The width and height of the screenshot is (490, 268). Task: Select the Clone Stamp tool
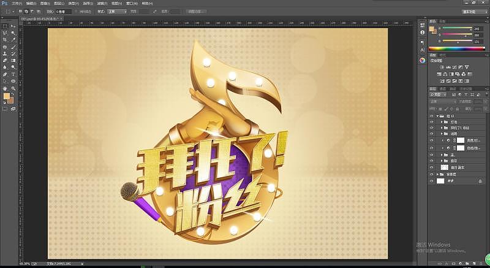(5, 54)
